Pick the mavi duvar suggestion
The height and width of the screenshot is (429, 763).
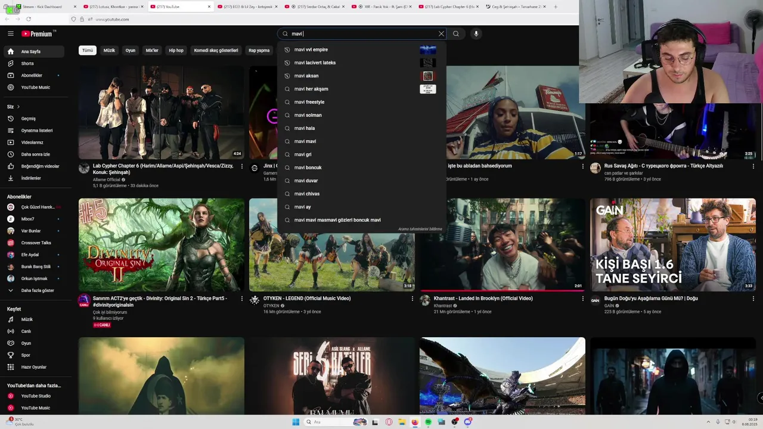pyautogui.click(x=361, y=181)
